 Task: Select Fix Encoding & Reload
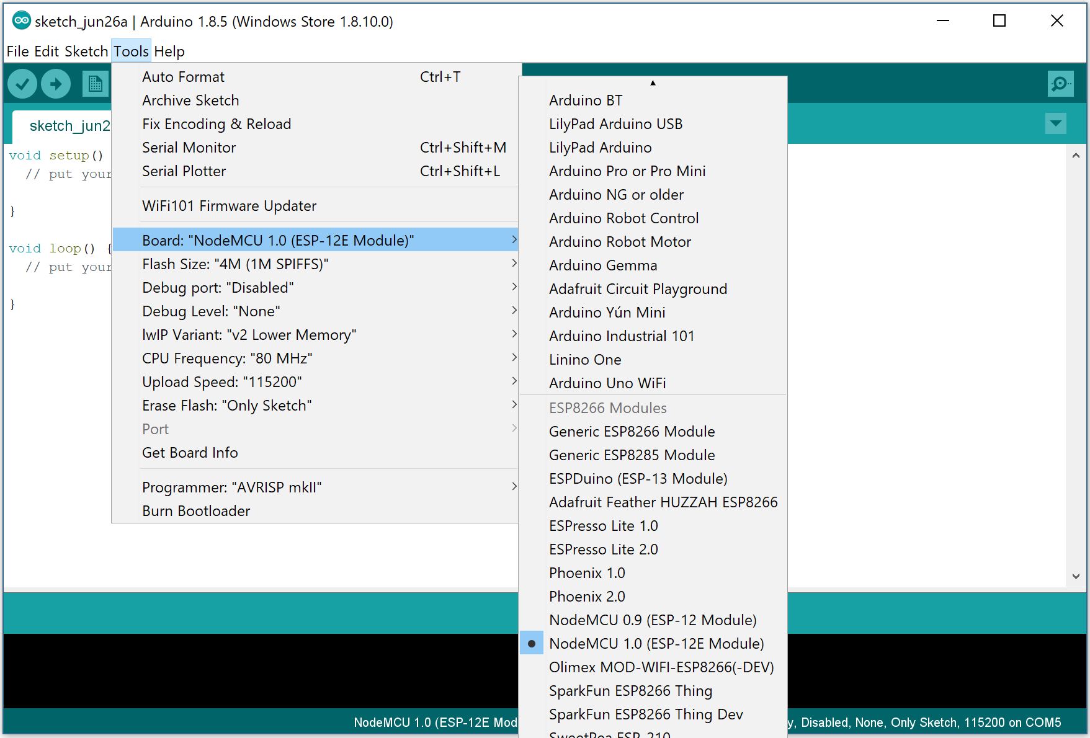coord(315,123)
